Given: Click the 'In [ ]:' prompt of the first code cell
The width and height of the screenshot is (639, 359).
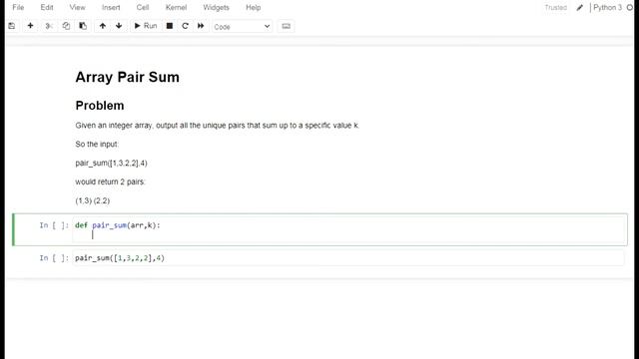Looking at the screenshot, I should (x=54, y=225).
